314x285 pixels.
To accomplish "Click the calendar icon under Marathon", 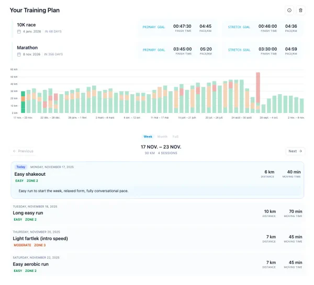I will (x=19, y=54).
